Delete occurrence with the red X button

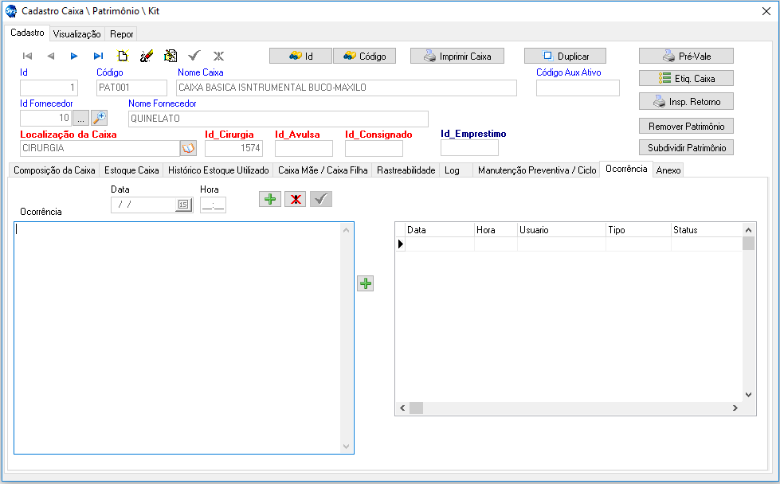[x=296, y=199]
